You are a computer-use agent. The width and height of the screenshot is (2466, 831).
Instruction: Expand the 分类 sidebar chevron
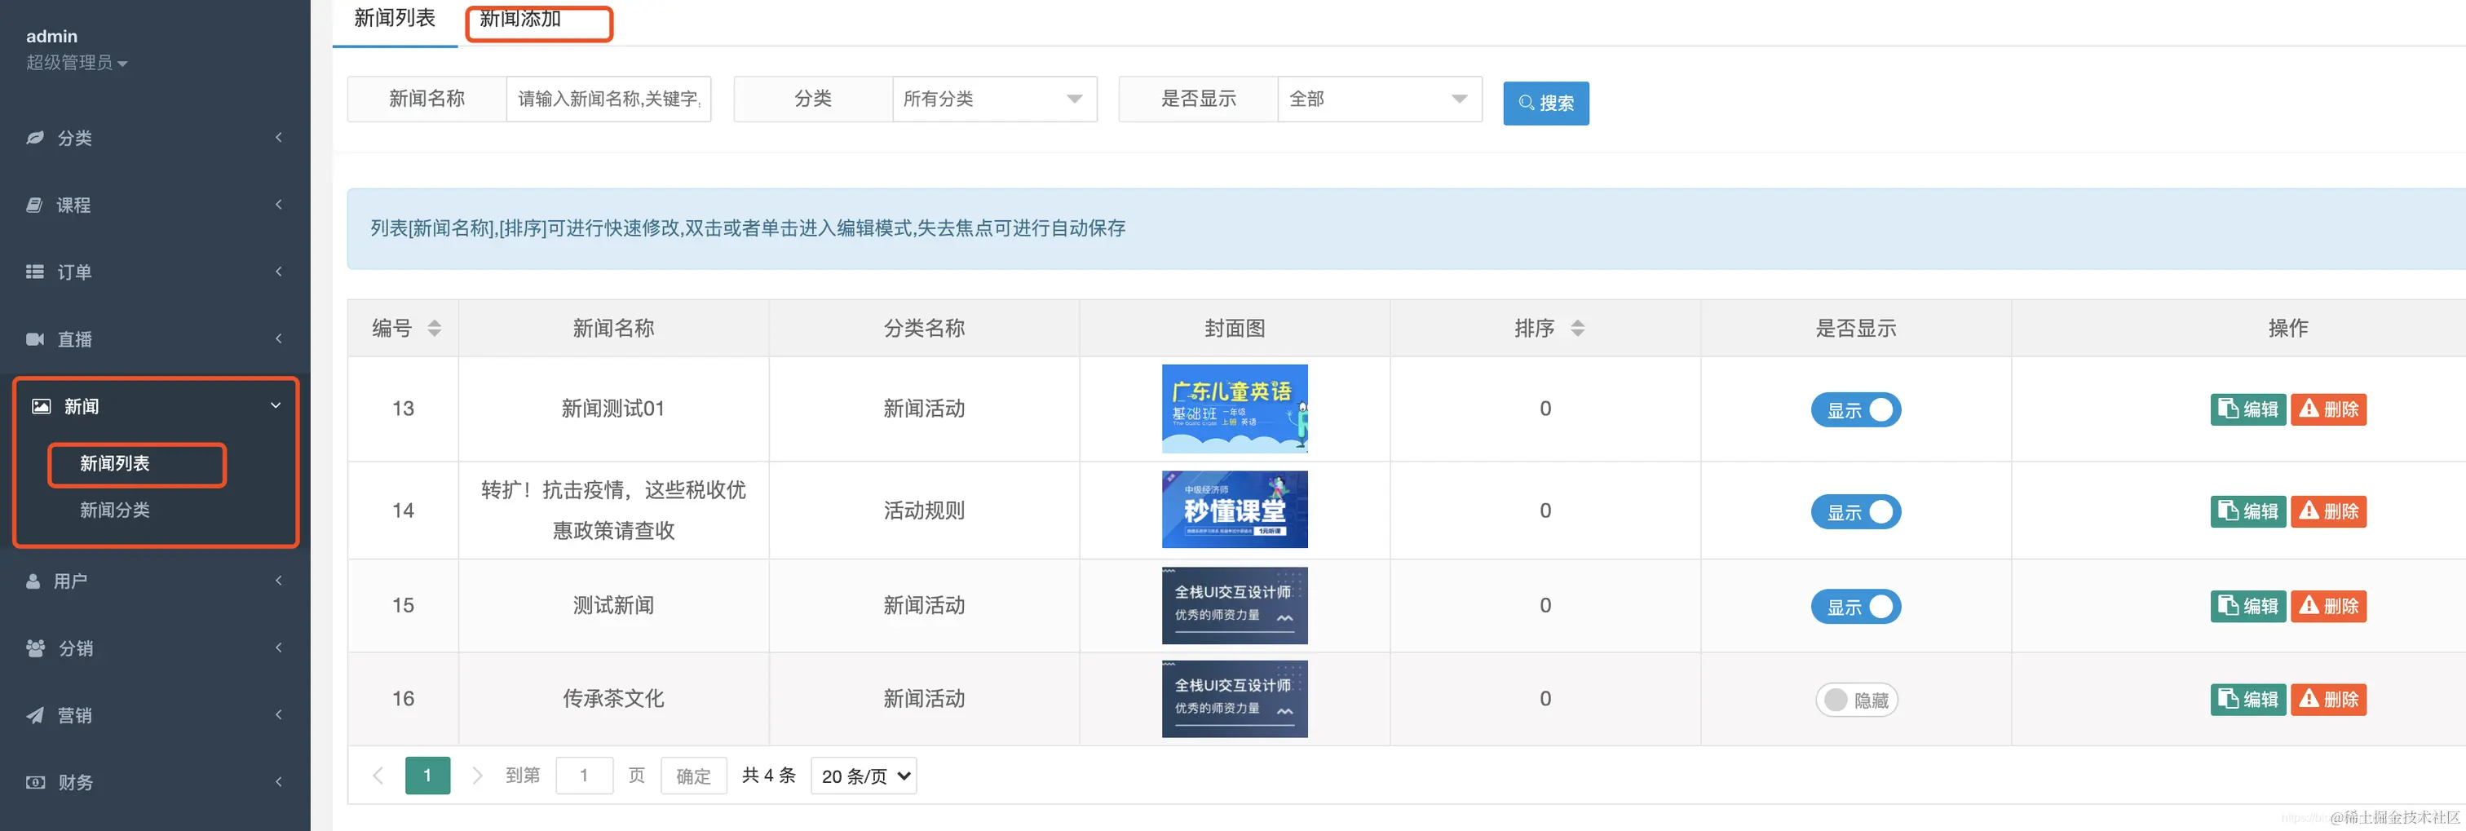tap(279, 138)
